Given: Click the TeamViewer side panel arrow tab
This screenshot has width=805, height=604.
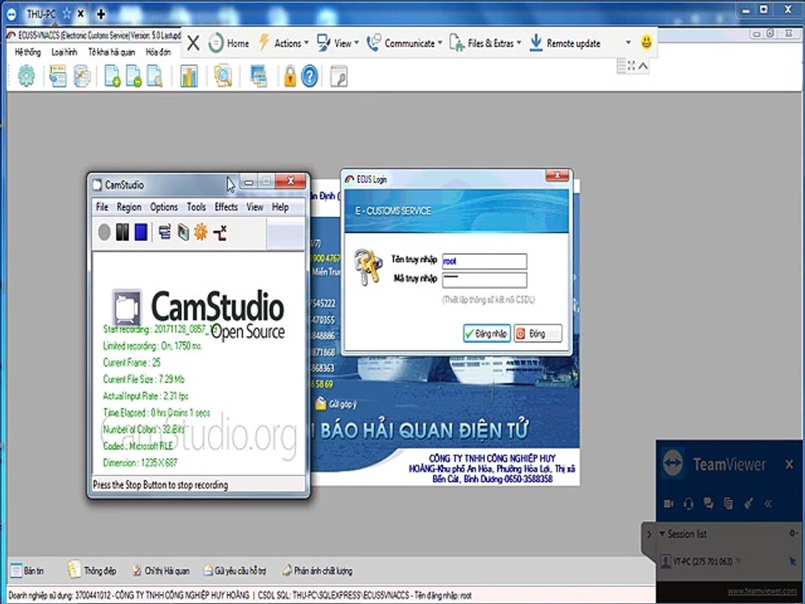Looking at the screenshot, I should [648, 534].
